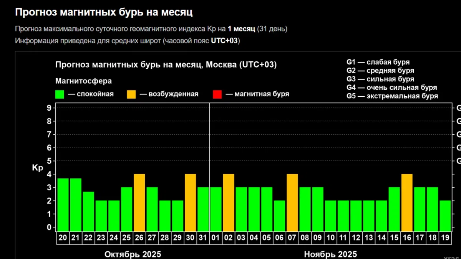This screenshot has height=259, width=461.
Task: Click the yellow bar for November 02
Action: point(229,202)
